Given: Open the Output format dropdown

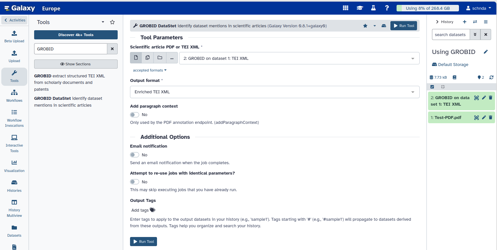Looking at the screenshot, I should [275, 92].
